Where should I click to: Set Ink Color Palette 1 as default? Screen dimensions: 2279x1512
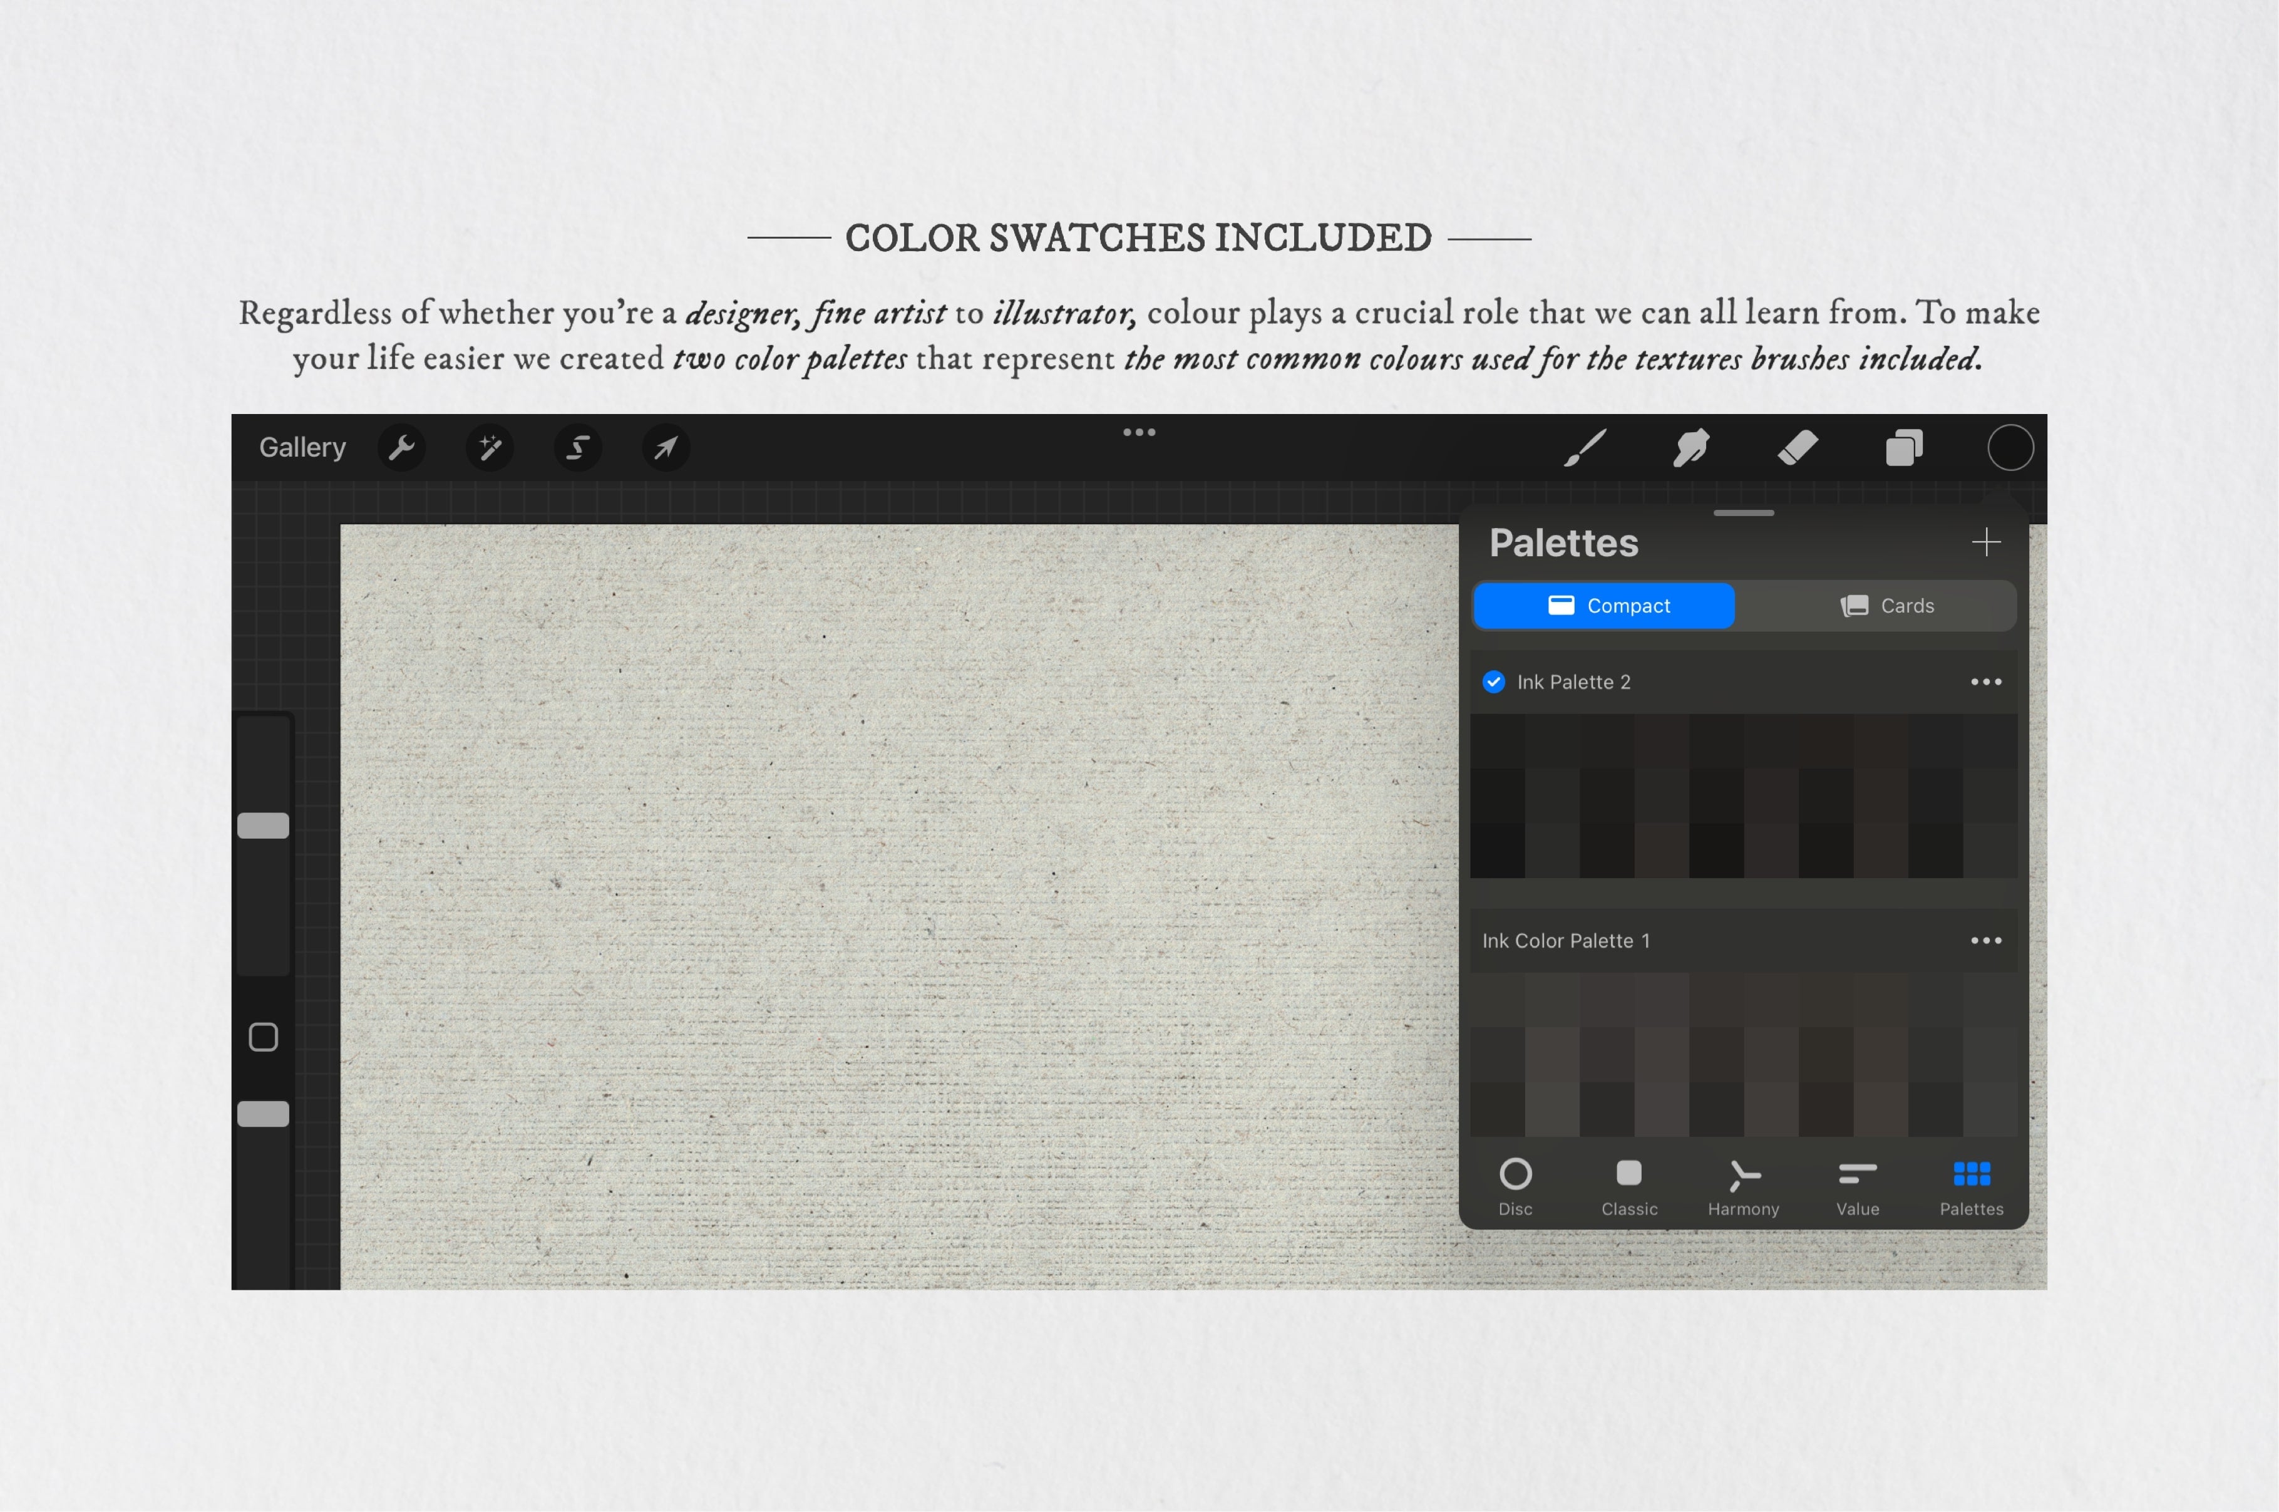[1567, 941]
